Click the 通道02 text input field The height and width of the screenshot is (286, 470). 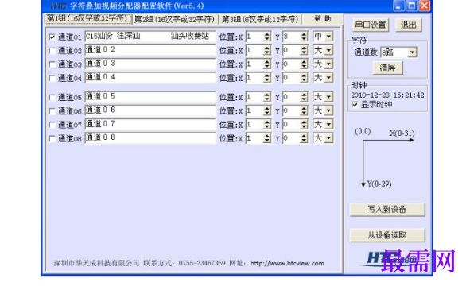150,50
